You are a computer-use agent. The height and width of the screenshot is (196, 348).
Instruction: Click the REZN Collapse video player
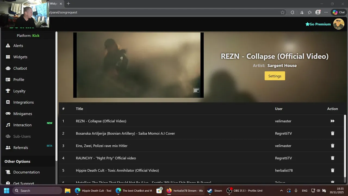(138, 65)
